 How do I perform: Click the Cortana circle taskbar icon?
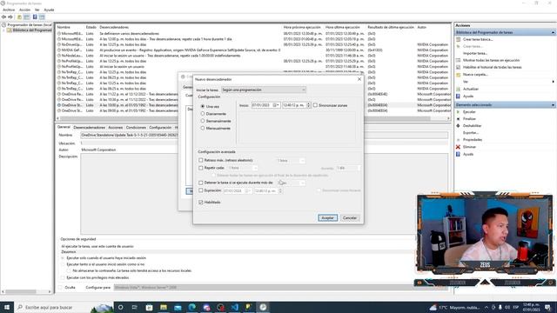(120, 307)
